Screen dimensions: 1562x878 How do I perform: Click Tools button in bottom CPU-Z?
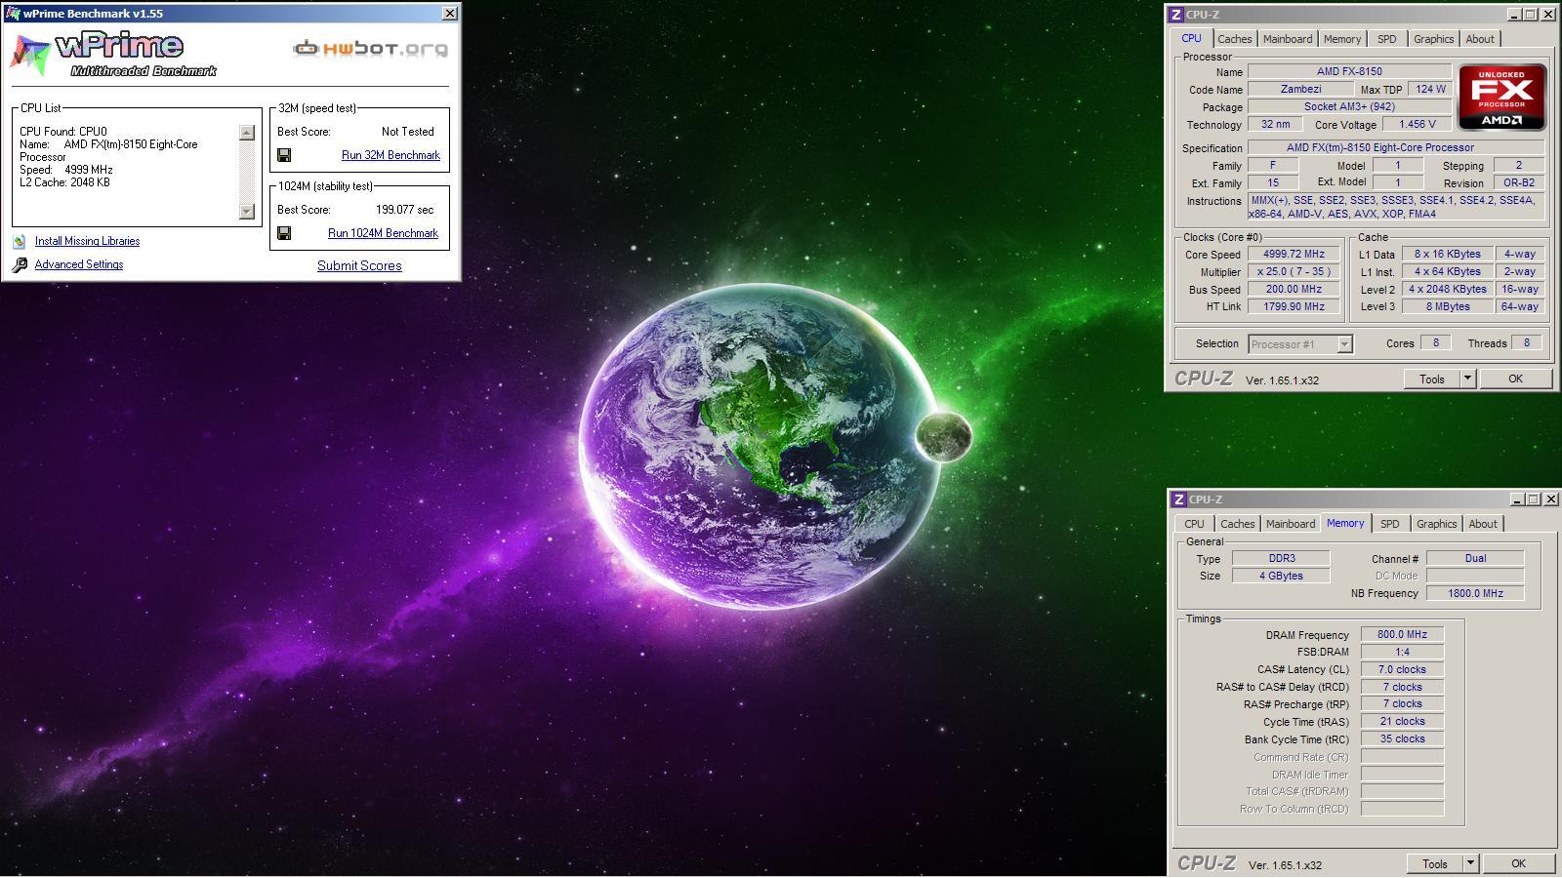[1435, 864]
